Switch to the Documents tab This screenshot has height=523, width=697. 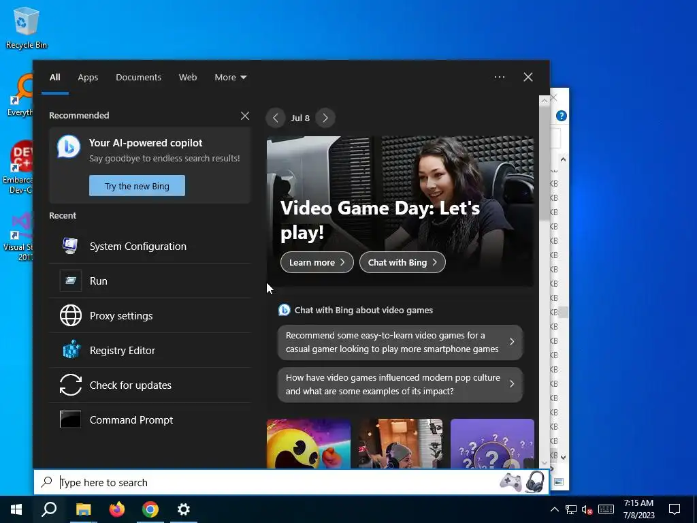click(x=138, y=77)
